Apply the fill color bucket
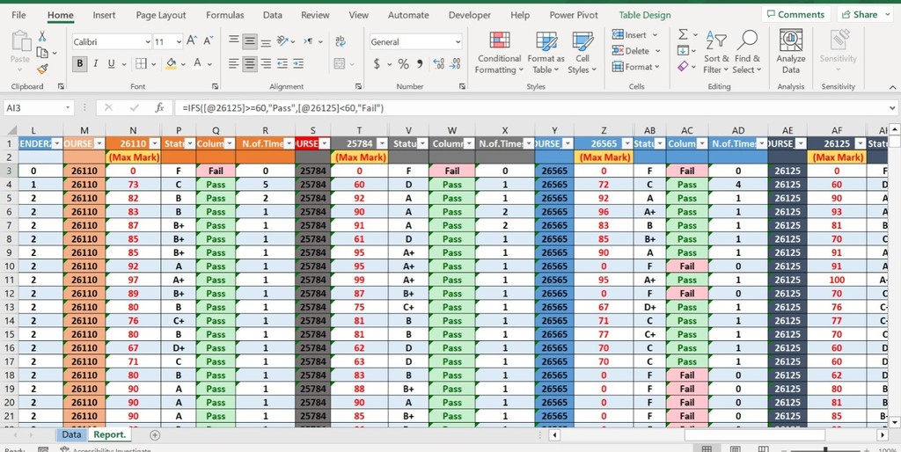The image size is (901, 452). point(171,63)
